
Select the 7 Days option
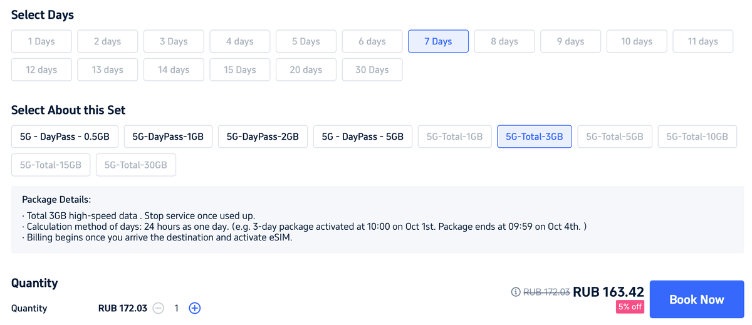pyautogui.click(x=438, y=41)
